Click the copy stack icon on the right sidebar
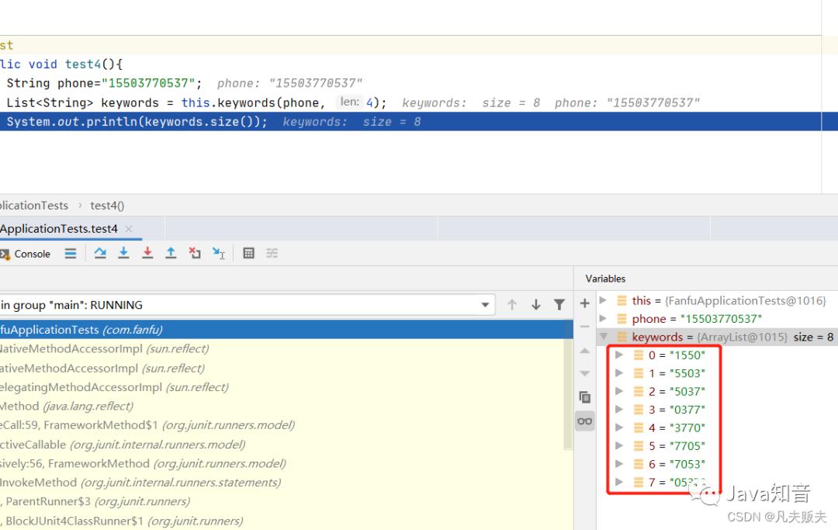This screenshot has height=530, width=838. click(584, 397)
